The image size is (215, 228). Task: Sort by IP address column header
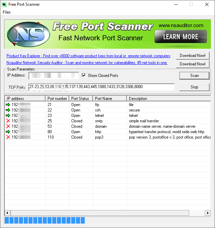point(25,99)
